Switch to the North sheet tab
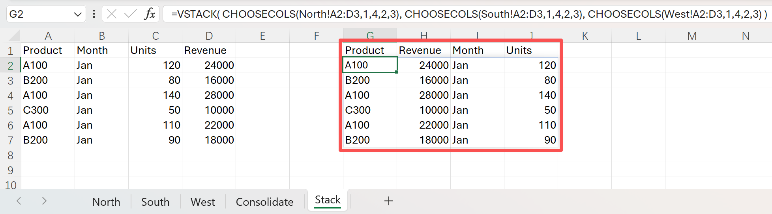This screenshot has height=214, width=772. (106, 202)
